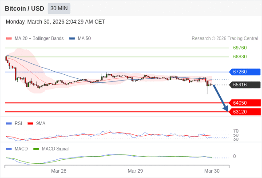Click the red 64050 support price tag
Screen dimensions: 262x178
coord(245,103)
